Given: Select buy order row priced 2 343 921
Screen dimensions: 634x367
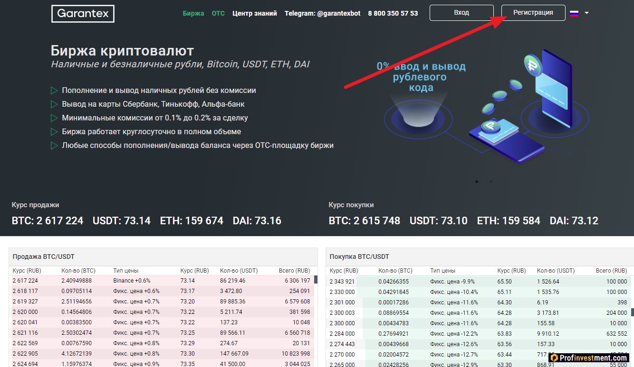Looking at the screenshot, I should tap(478, 282).
